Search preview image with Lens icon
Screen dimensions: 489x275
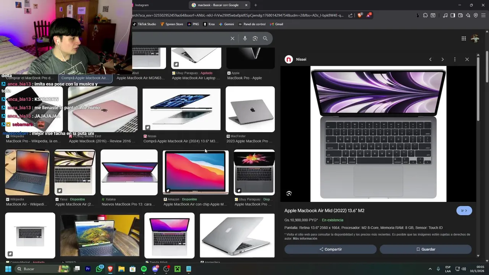tap(289, 193)
